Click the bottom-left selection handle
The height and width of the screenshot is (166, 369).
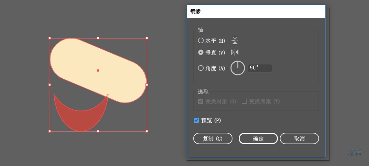(50, 131)
